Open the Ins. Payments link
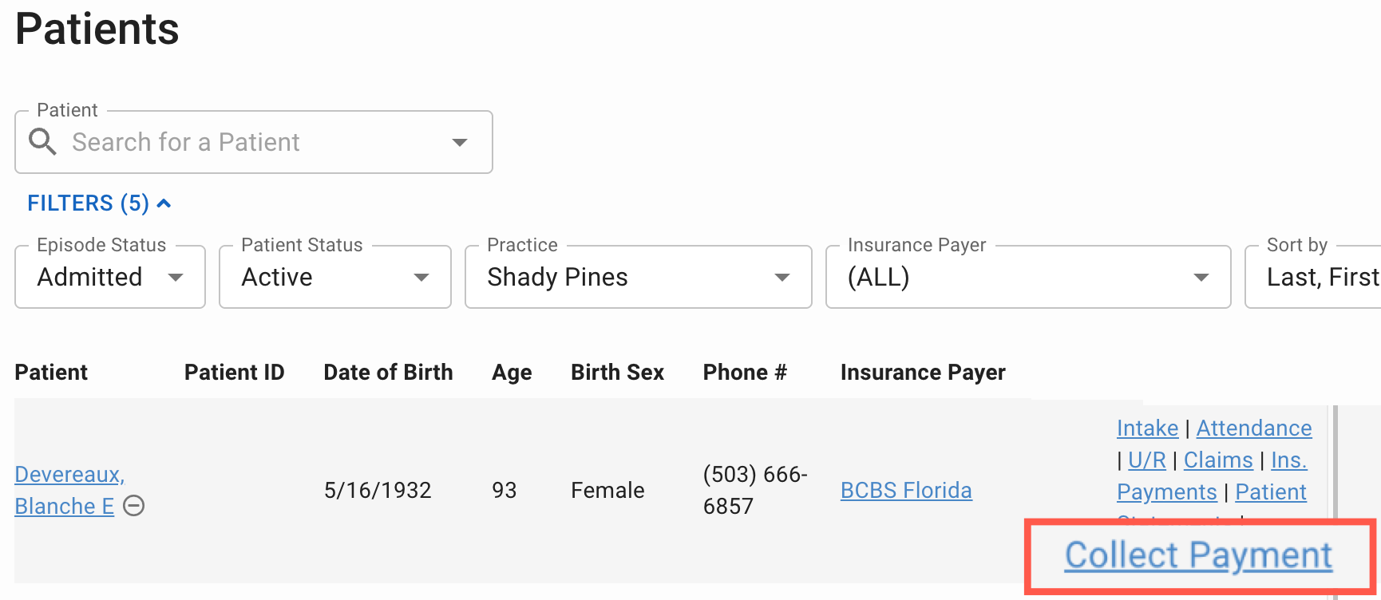The height and width of the screenshot is (600, 1381). click(1290, 460)
